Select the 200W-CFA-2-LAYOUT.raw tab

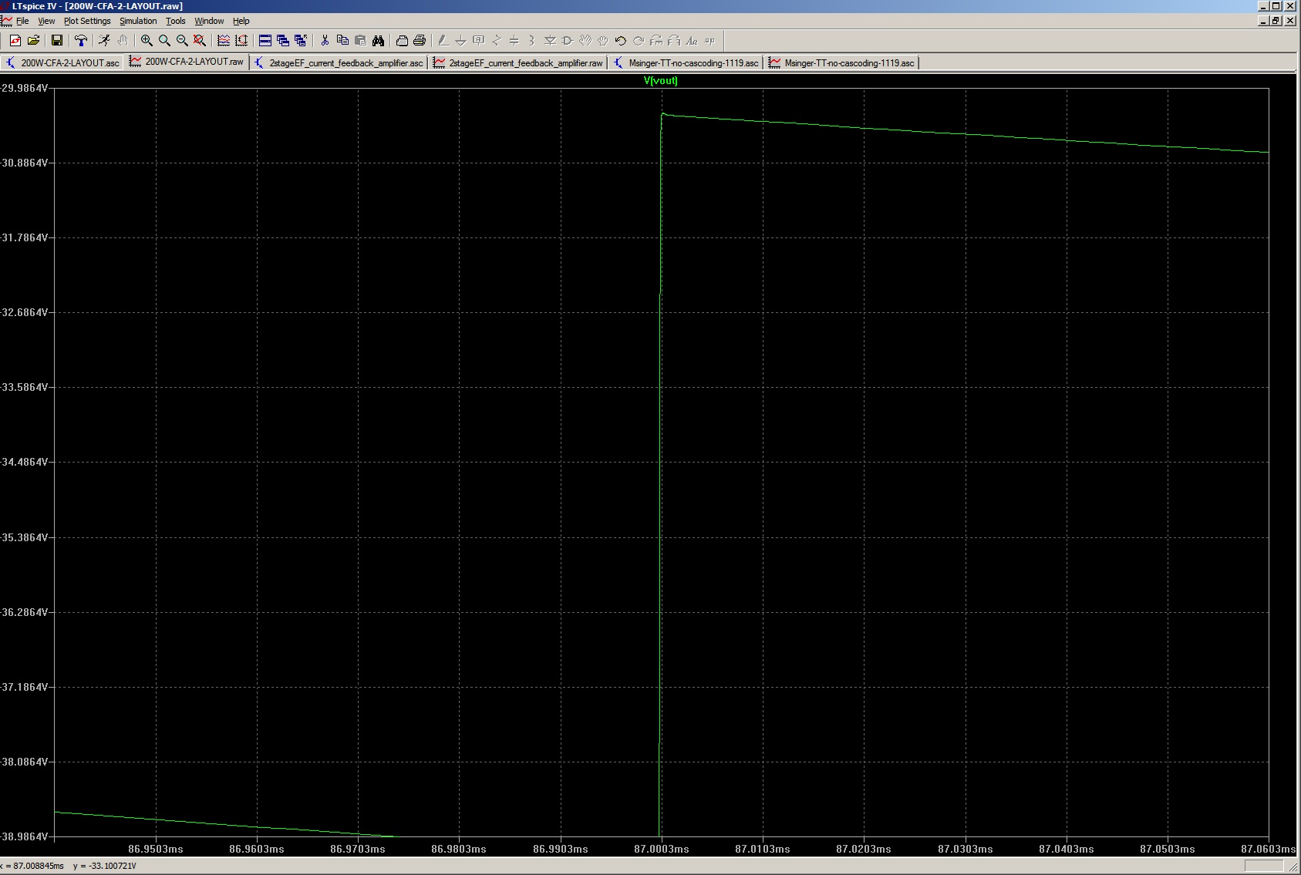click(187, 62)
